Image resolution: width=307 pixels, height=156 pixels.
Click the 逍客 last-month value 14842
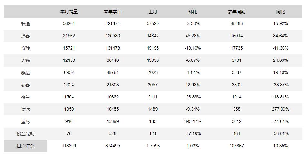[x=153, y=36]
